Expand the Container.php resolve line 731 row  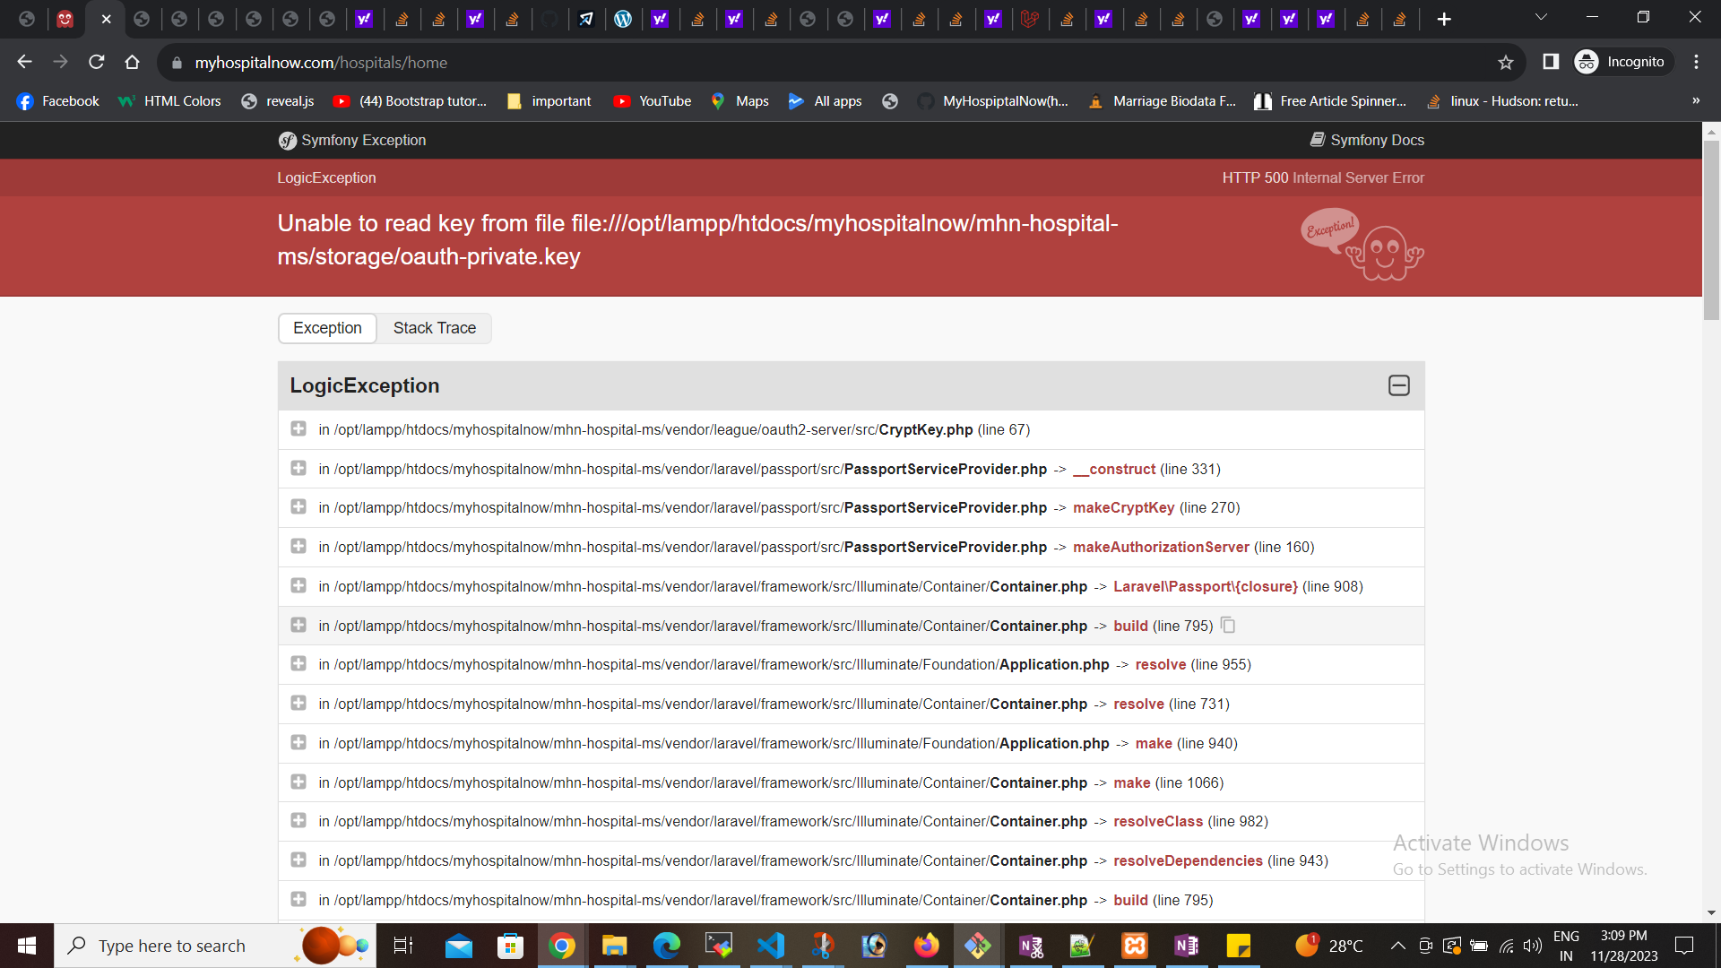[298, 704]
